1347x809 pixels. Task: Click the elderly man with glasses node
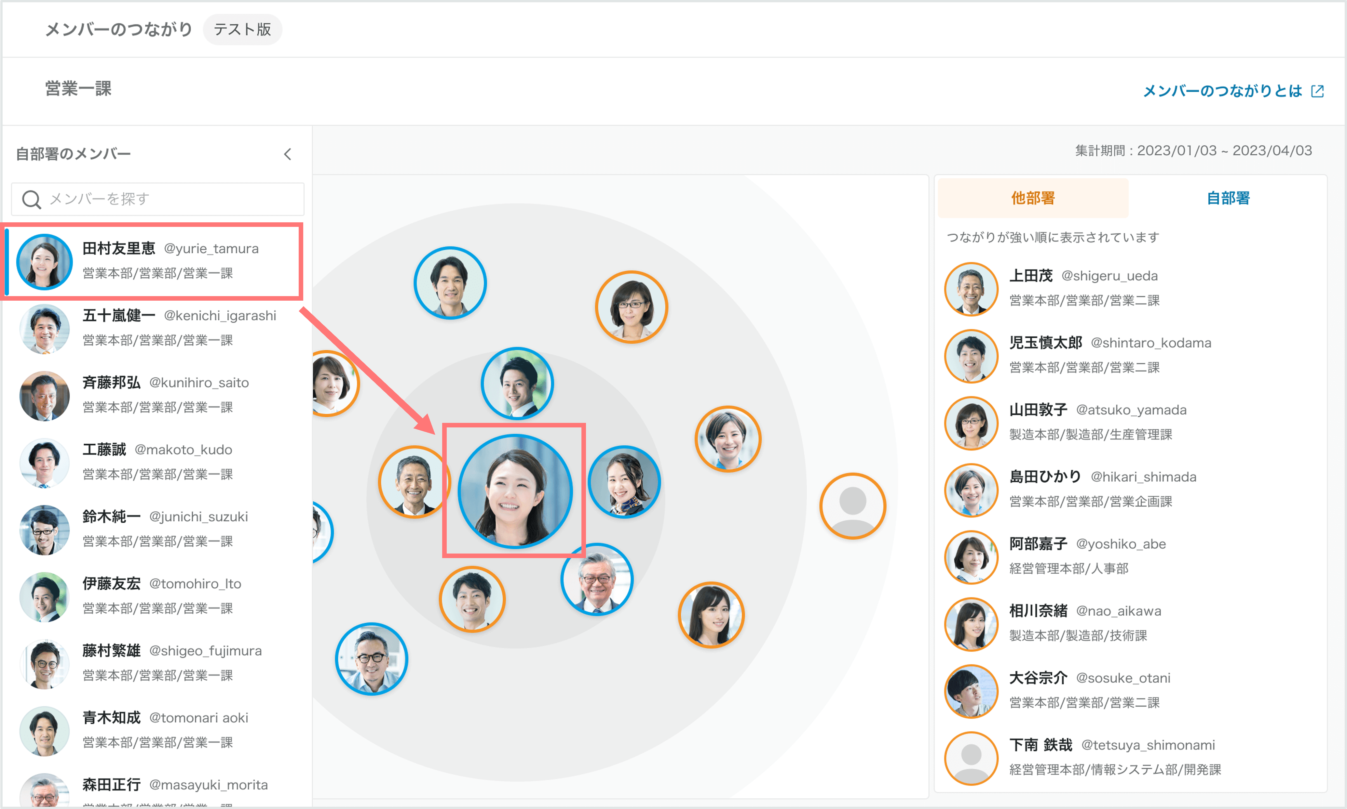click(597, 580)
